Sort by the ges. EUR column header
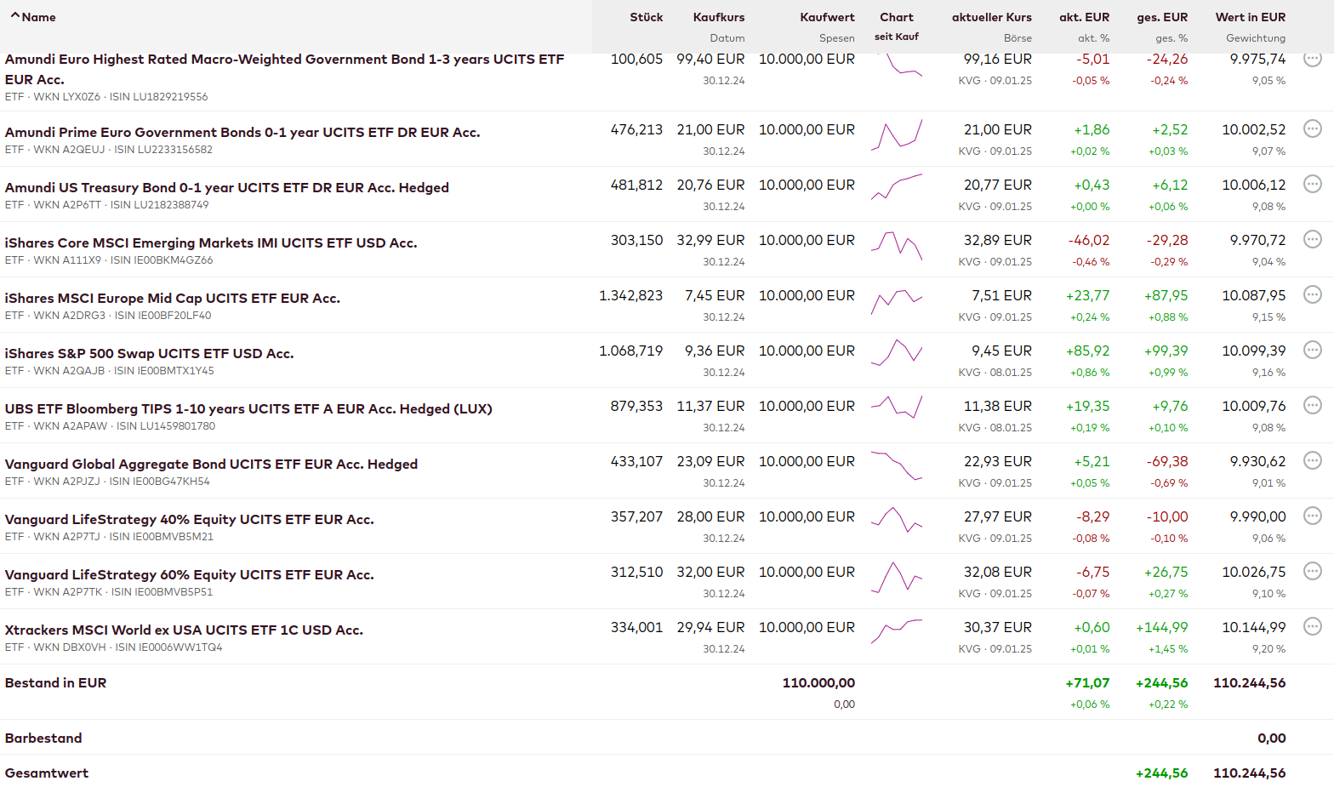 point(1161,17)
